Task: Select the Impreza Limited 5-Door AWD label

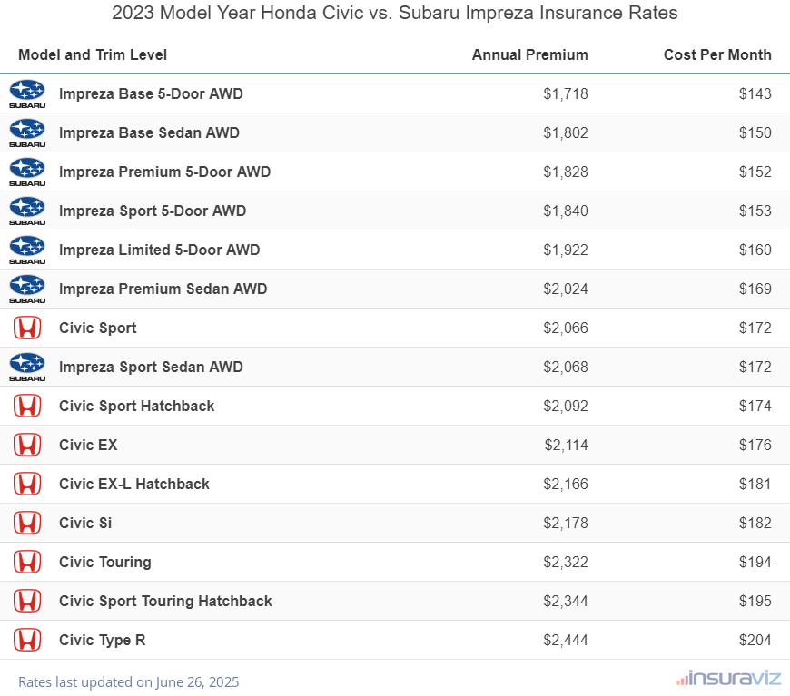Action: point(159,250)
